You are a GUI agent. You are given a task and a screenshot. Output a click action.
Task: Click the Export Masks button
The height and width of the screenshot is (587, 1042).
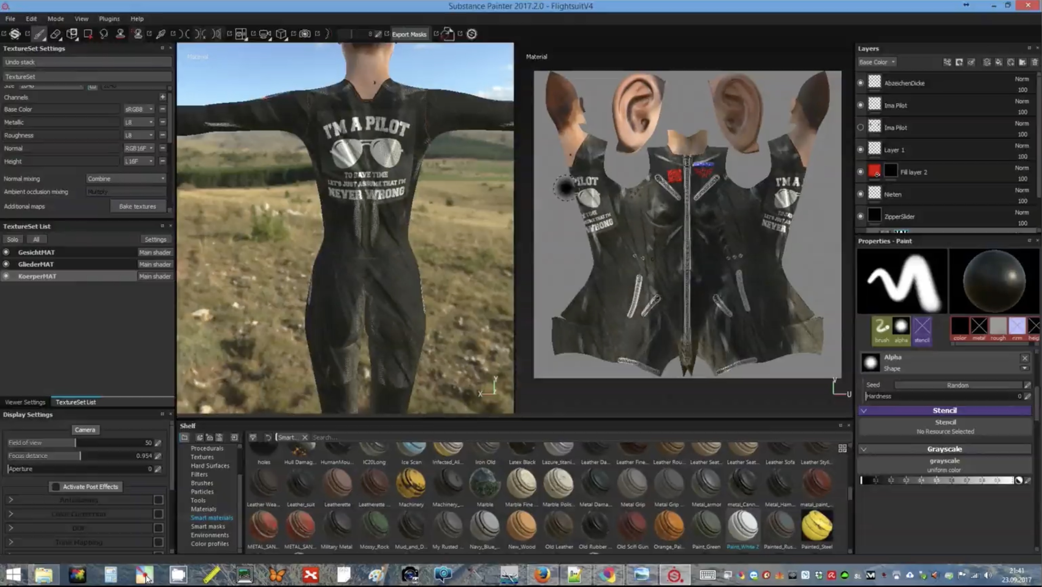(x=409, y=34)
